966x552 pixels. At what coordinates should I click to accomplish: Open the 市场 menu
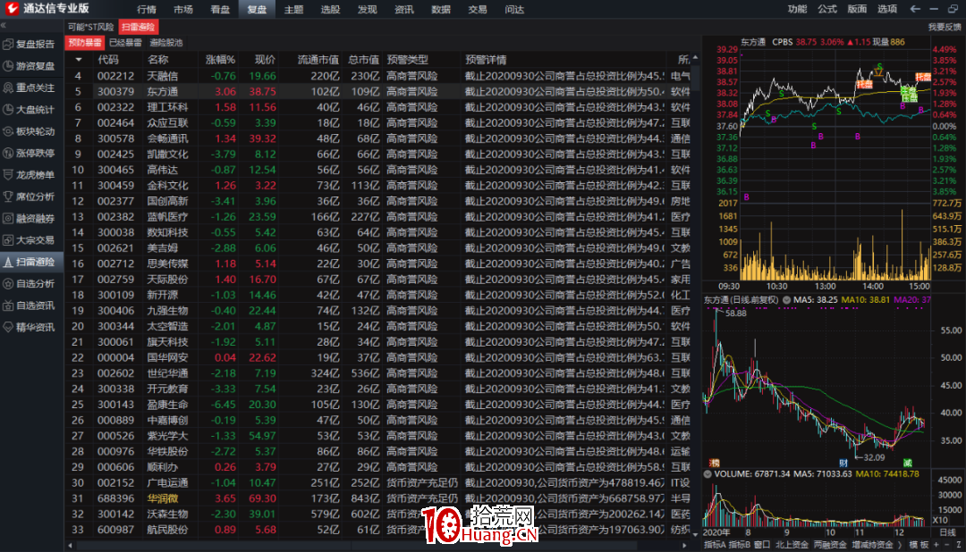(x=183, y=9)
